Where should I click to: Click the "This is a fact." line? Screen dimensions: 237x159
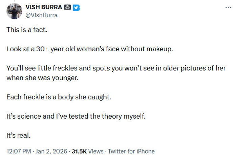27,30
